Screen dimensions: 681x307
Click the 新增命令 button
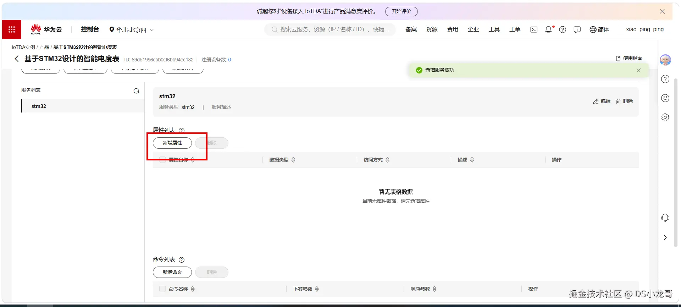click(x=172, y=272)
